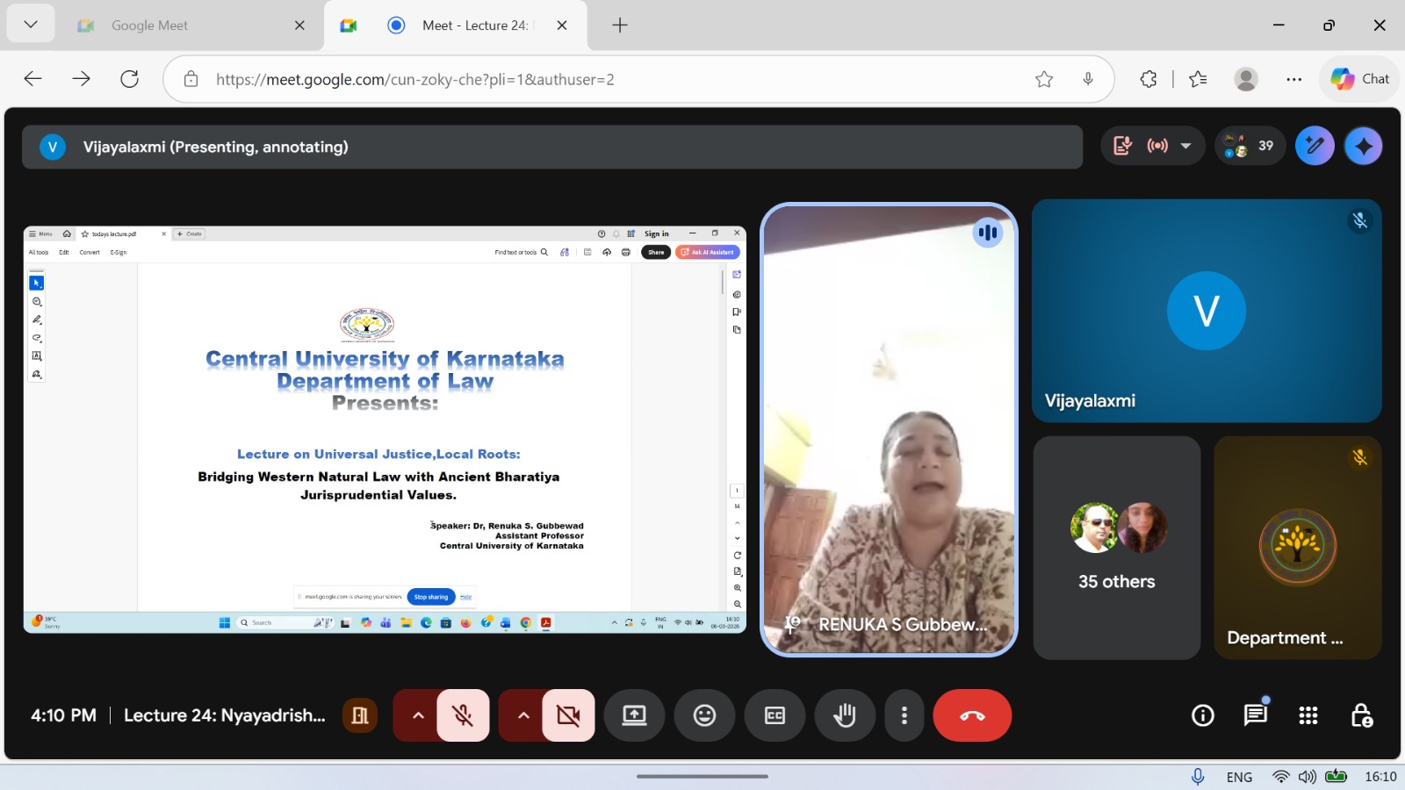Image resolution: width=1405 pixels, height=790 pixels.
Task: Open the activities grid icon
Action: pyautogui.click(x=1308, y=715)
